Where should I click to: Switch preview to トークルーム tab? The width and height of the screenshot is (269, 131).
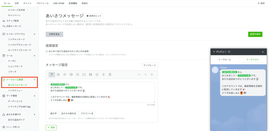(225, 60)
